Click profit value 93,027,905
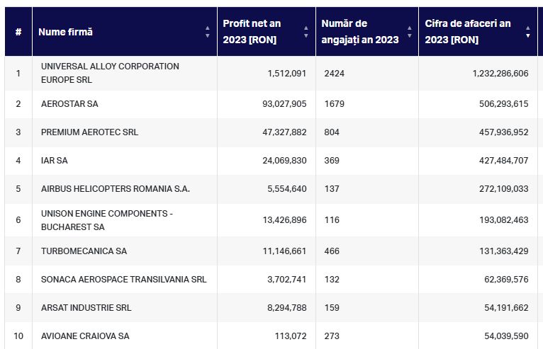This screenshot has width=543, height=349. 284,104
